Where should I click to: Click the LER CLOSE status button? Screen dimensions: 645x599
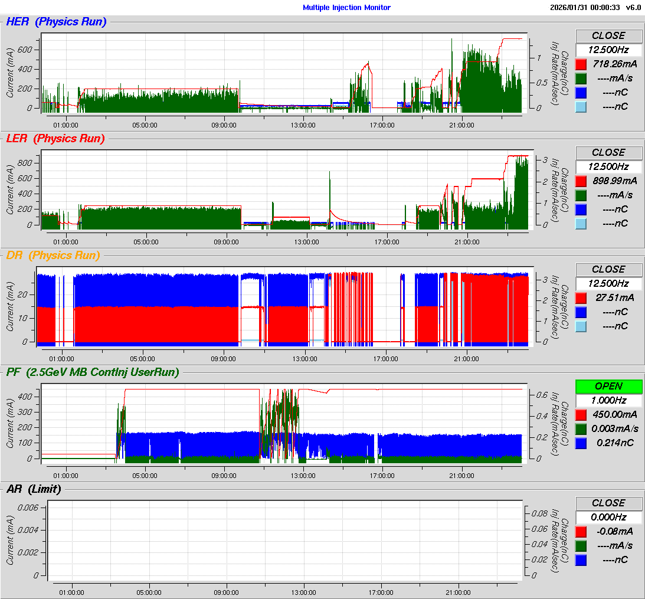[x=608, y=152]
